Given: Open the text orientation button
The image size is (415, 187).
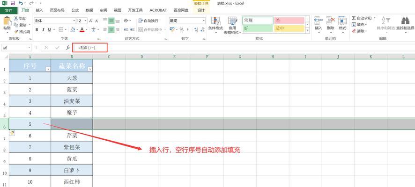Looking at the screenshot, I should 127,21.
